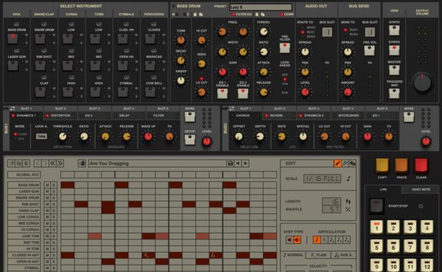The height and width of the screenshot is (272, 442).
Task: Go to previous pattern with left triangle
Action: 238,163
